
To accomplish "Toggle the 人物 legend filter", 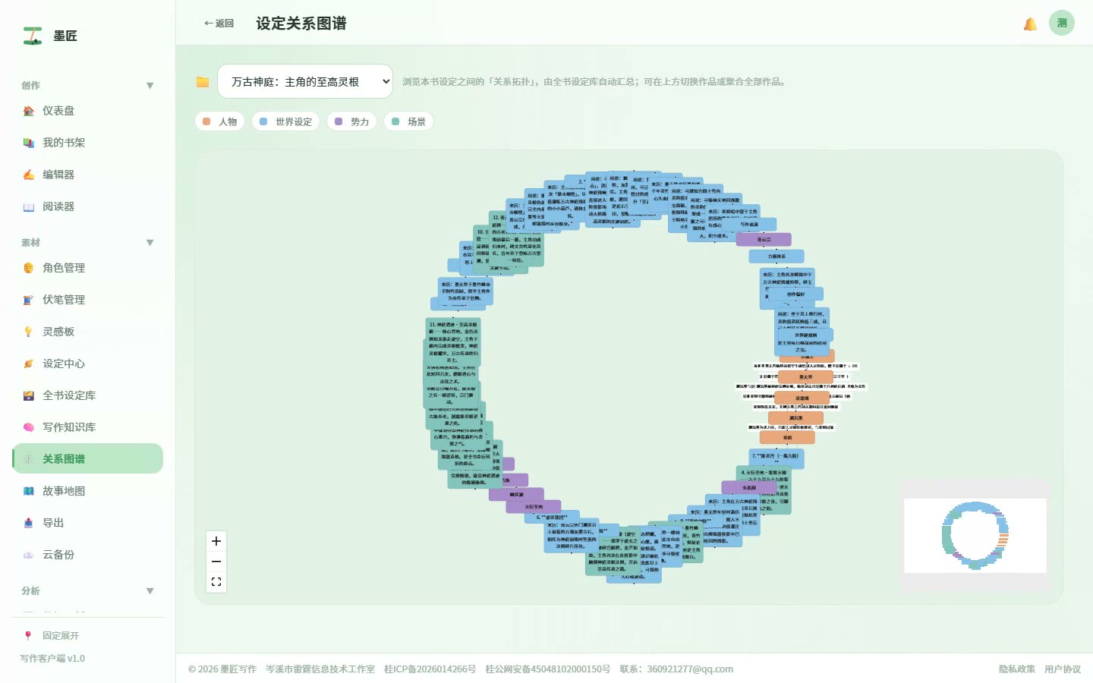I will point(220,121).
